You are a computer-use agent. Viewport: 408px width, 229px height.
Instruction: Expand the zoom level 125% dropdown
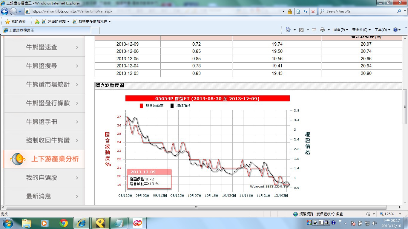tap(401, 214)
